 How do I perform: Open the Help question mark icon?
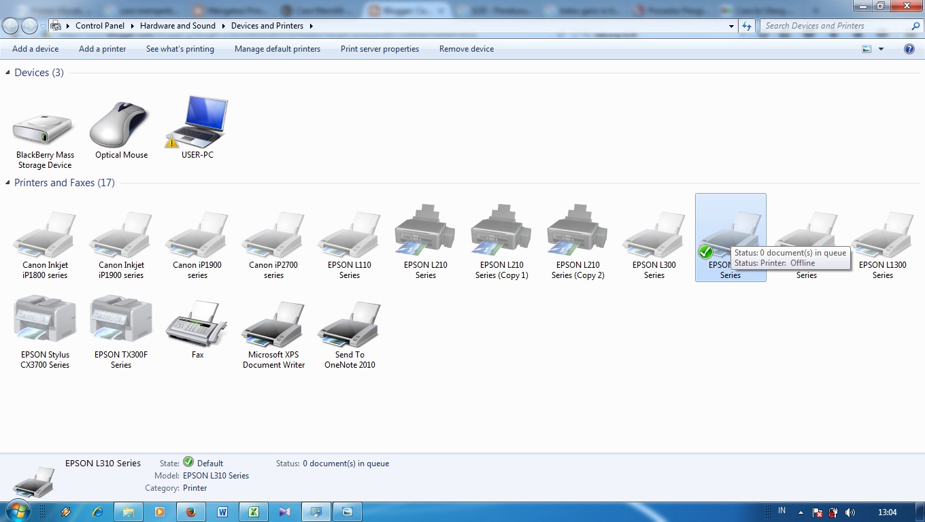point(909,49)
